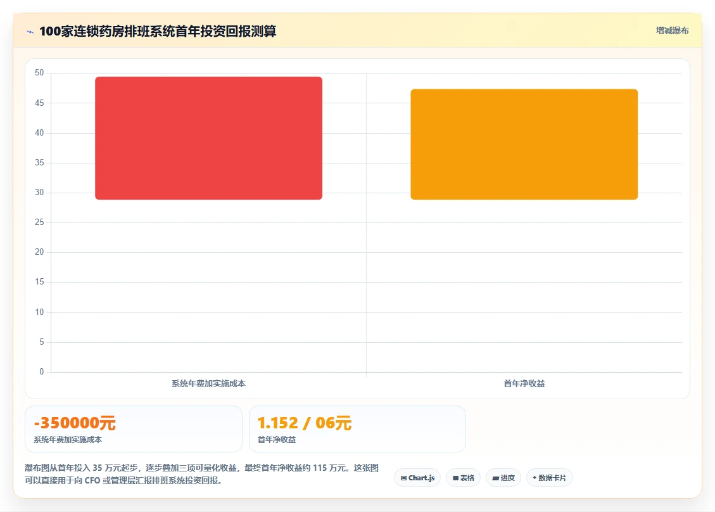Click the 系统年费加实施成本 caption under -350000元
The width and height of the screenshot is (715, 512).
(x=68, y=440)
